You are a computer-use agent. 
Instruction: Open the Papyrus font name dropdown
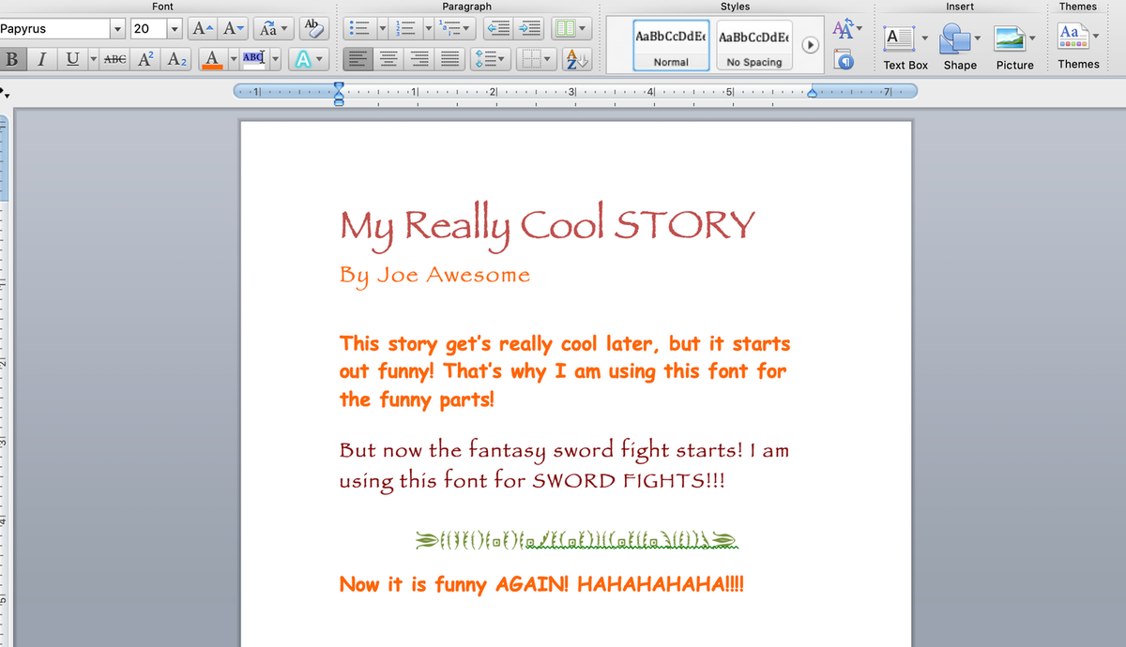(117, 29)
